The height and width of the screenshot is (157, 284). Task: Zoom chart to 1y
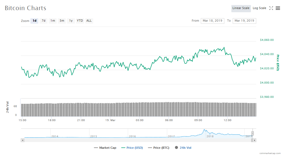[71, 21]
